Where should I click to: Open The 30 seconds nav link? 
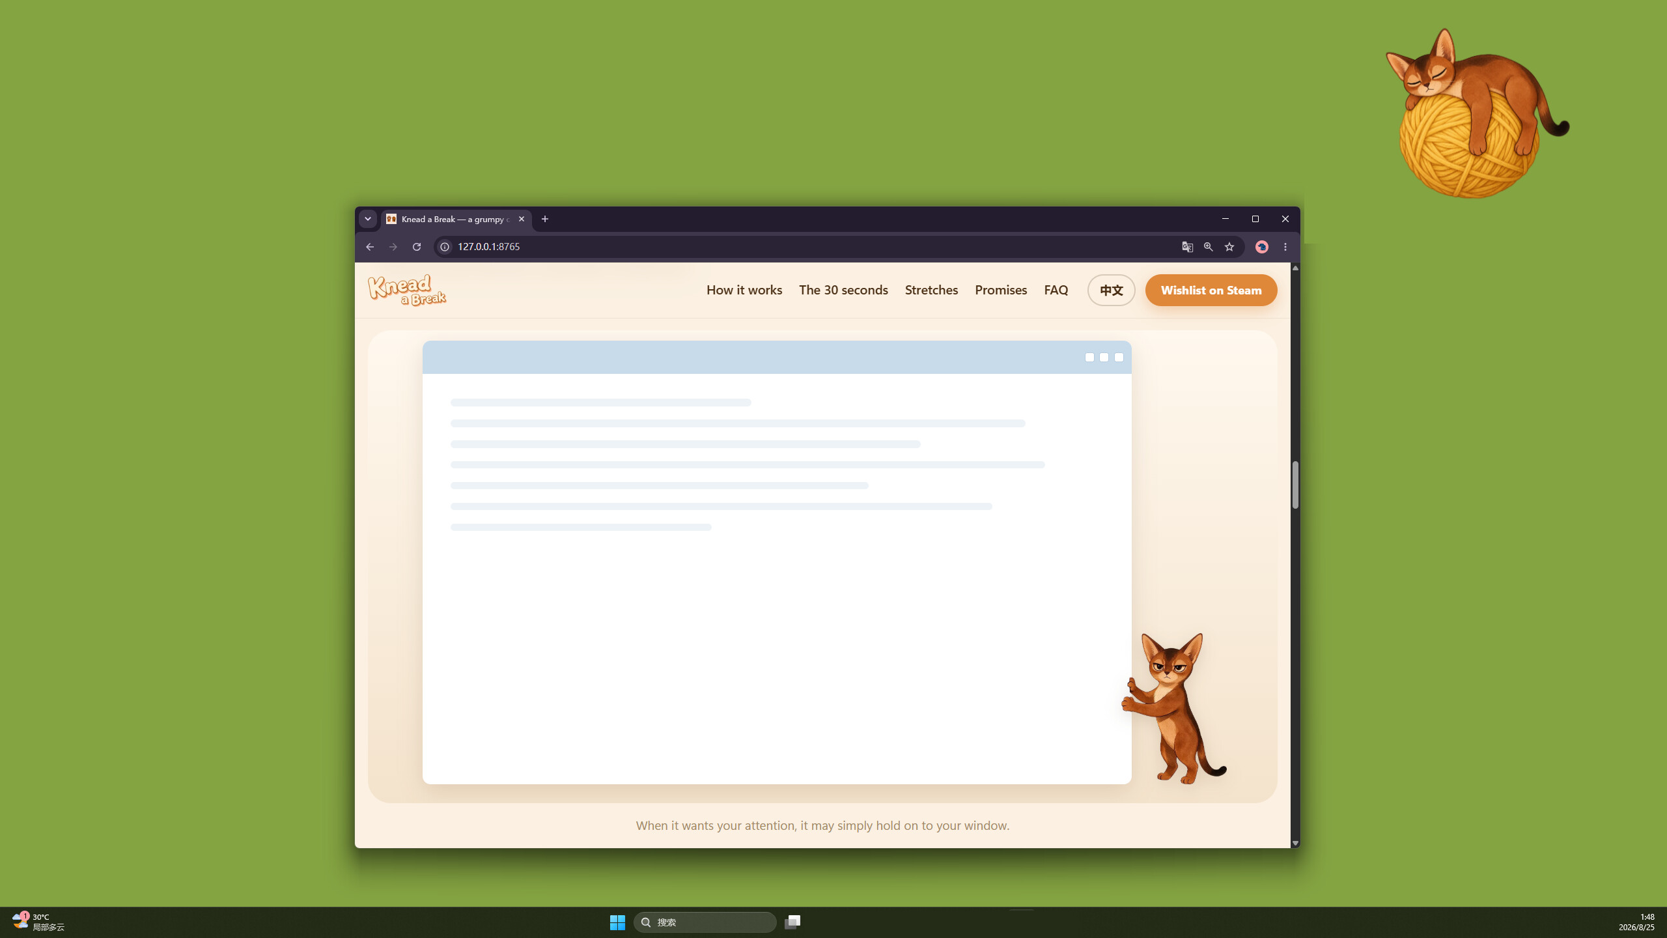coord(843,290)
